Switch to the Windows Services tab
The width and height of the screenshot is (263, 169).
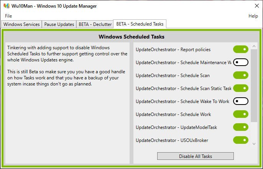click(x=21, y=24)
